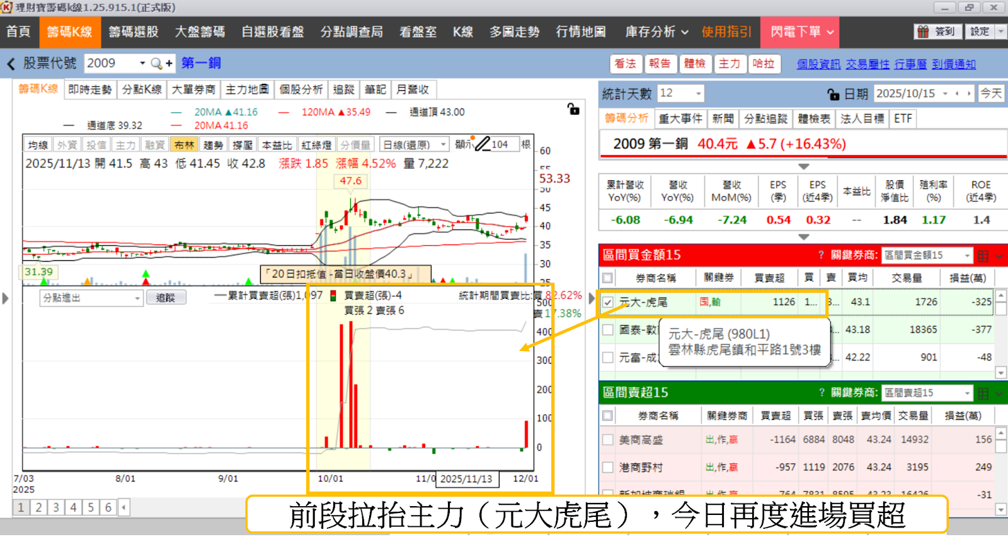The image size is (1008, 549).
Task: Check the 國泰-敦 row checkbox
Action: [607, 330]
